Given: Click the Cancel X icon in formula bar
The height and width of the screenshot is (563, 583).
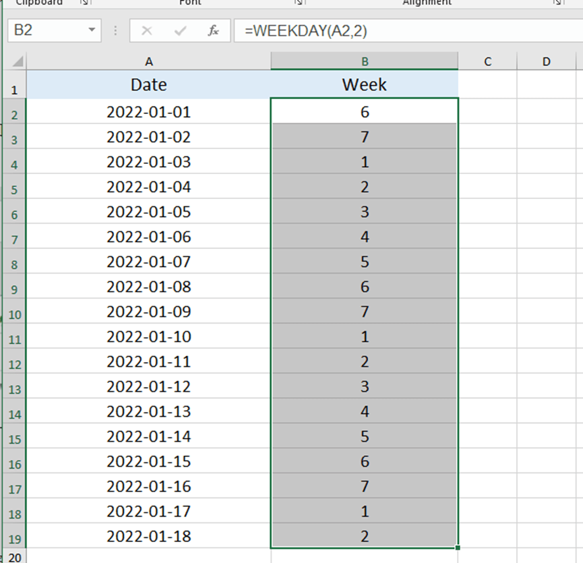Looking at the screenshot, I should [x=147, y=30].
